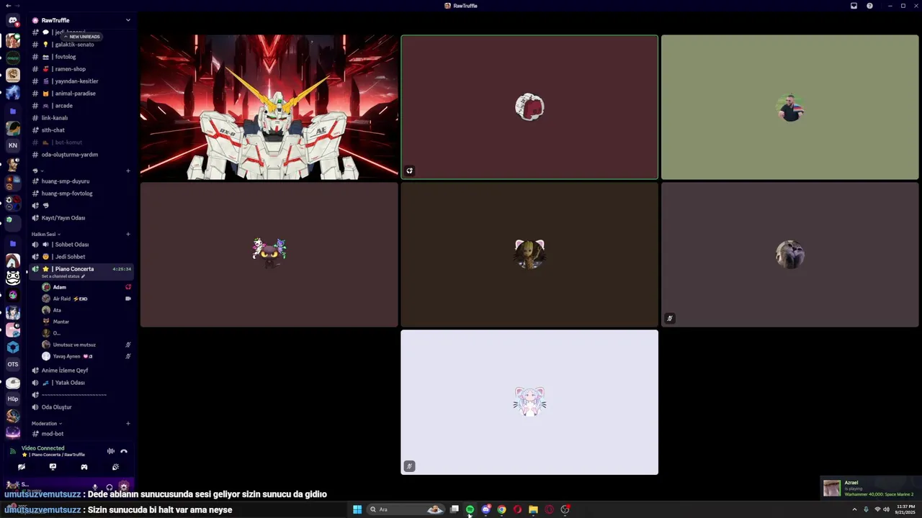
Task: Open Google Chrome from the taskbar
Action: [x=502, y=509]
